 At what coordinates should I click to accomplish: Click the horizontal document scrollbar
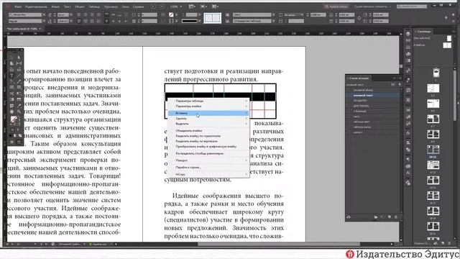279,244
